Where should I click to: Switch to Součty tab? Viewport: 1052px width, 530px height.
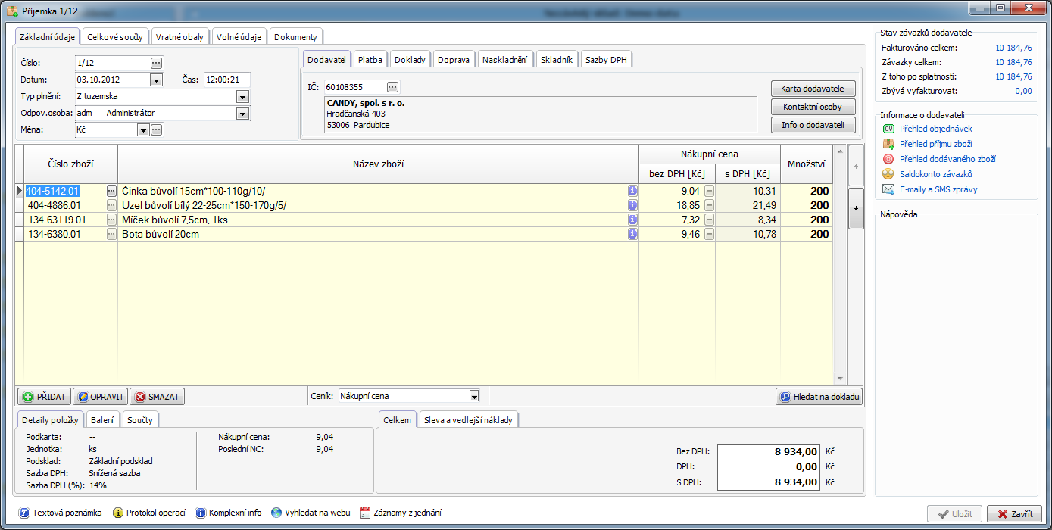click(x=140, y=420)
